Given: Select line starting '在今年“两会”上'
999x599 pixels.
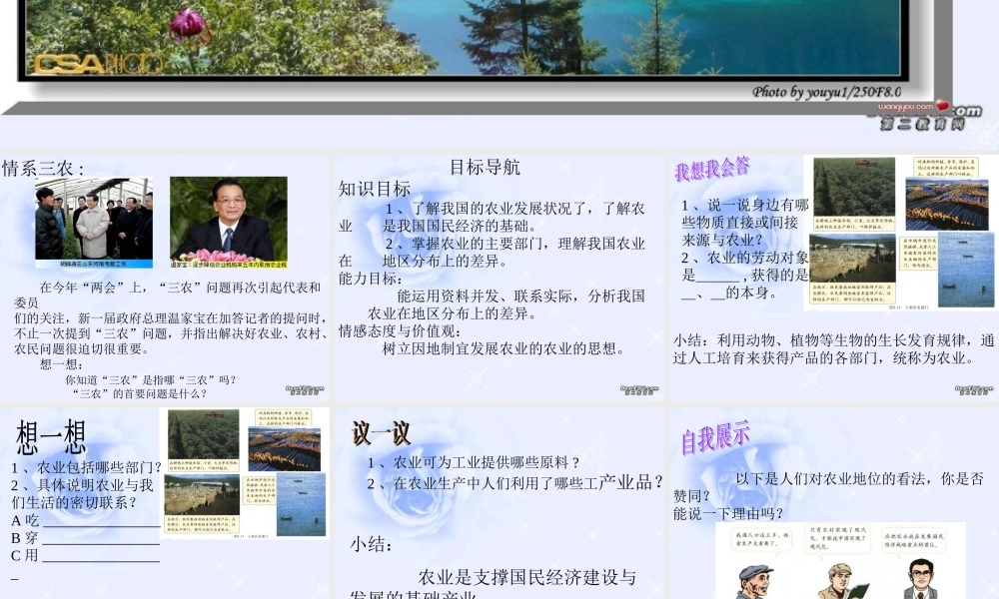Looking at the screenshot, I should point(180,288).
